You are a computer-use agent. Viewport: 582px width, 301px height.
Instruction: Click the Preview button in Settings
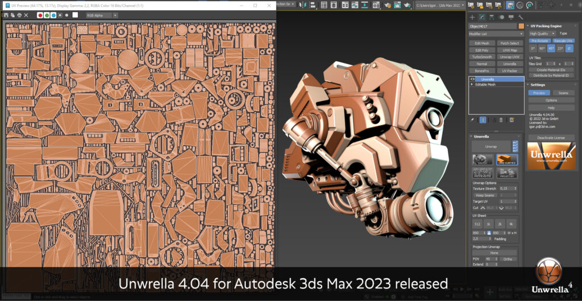539,93
